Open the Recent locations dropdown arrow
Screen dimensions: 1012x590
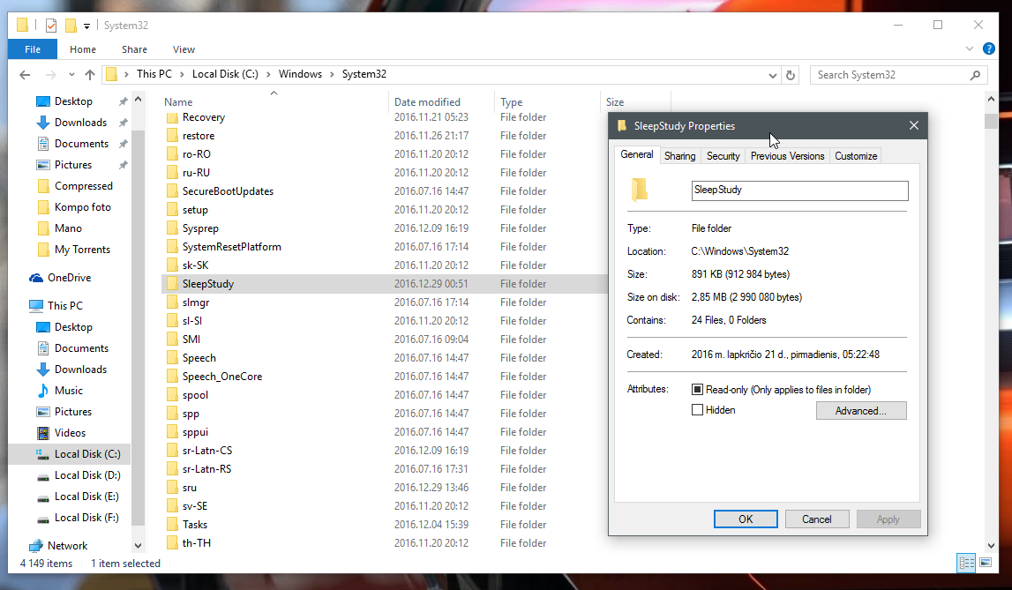(x=71, y=75)
